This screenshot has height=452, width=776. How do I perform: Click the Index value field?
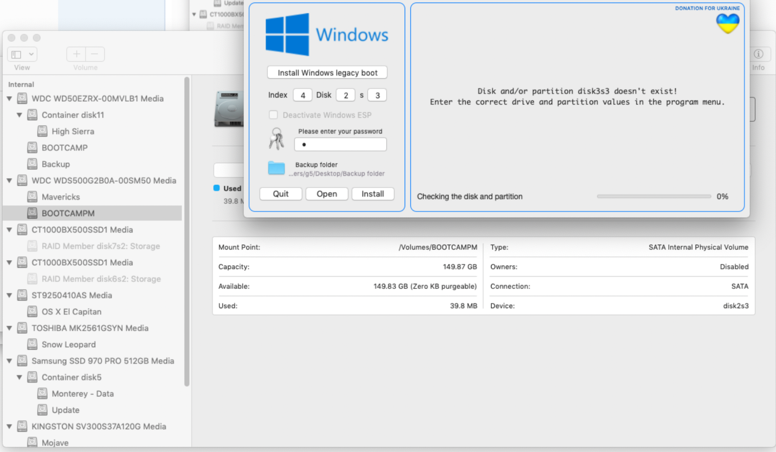(x=303, y=95)
